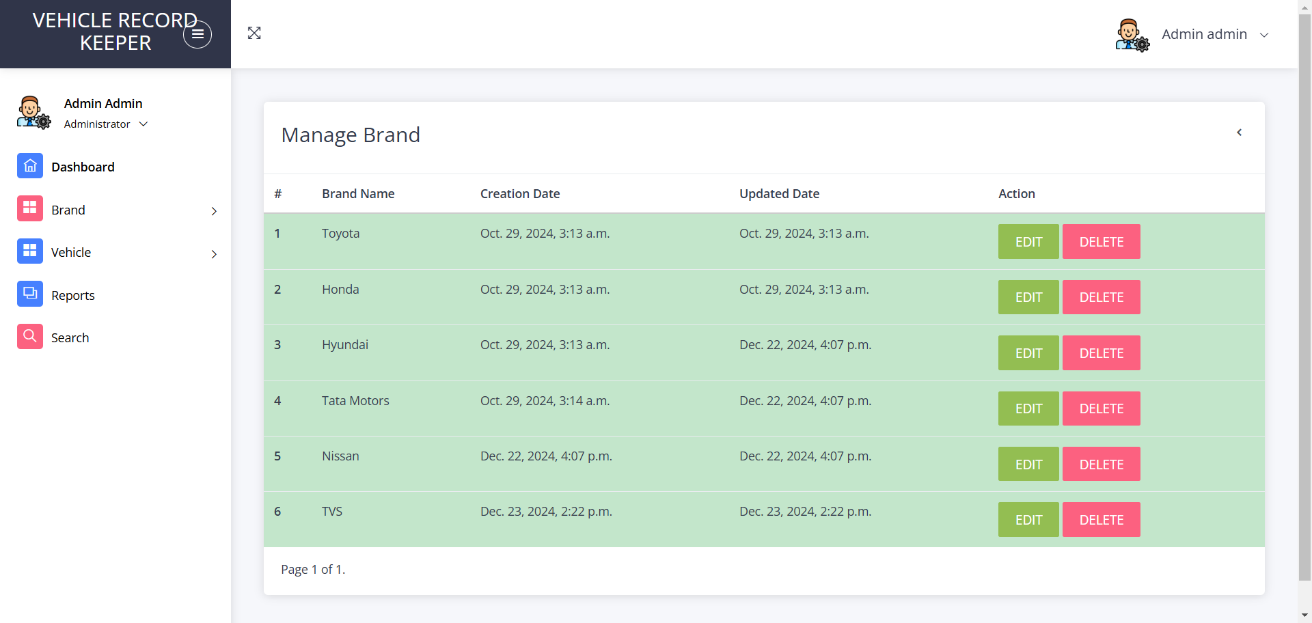
Task: Expand the Vehicle submenu chevron
Action: point(214,254)
